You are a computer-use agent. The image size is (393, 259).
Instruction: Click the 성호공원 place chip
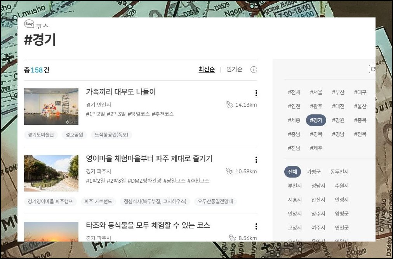point(74,135)
